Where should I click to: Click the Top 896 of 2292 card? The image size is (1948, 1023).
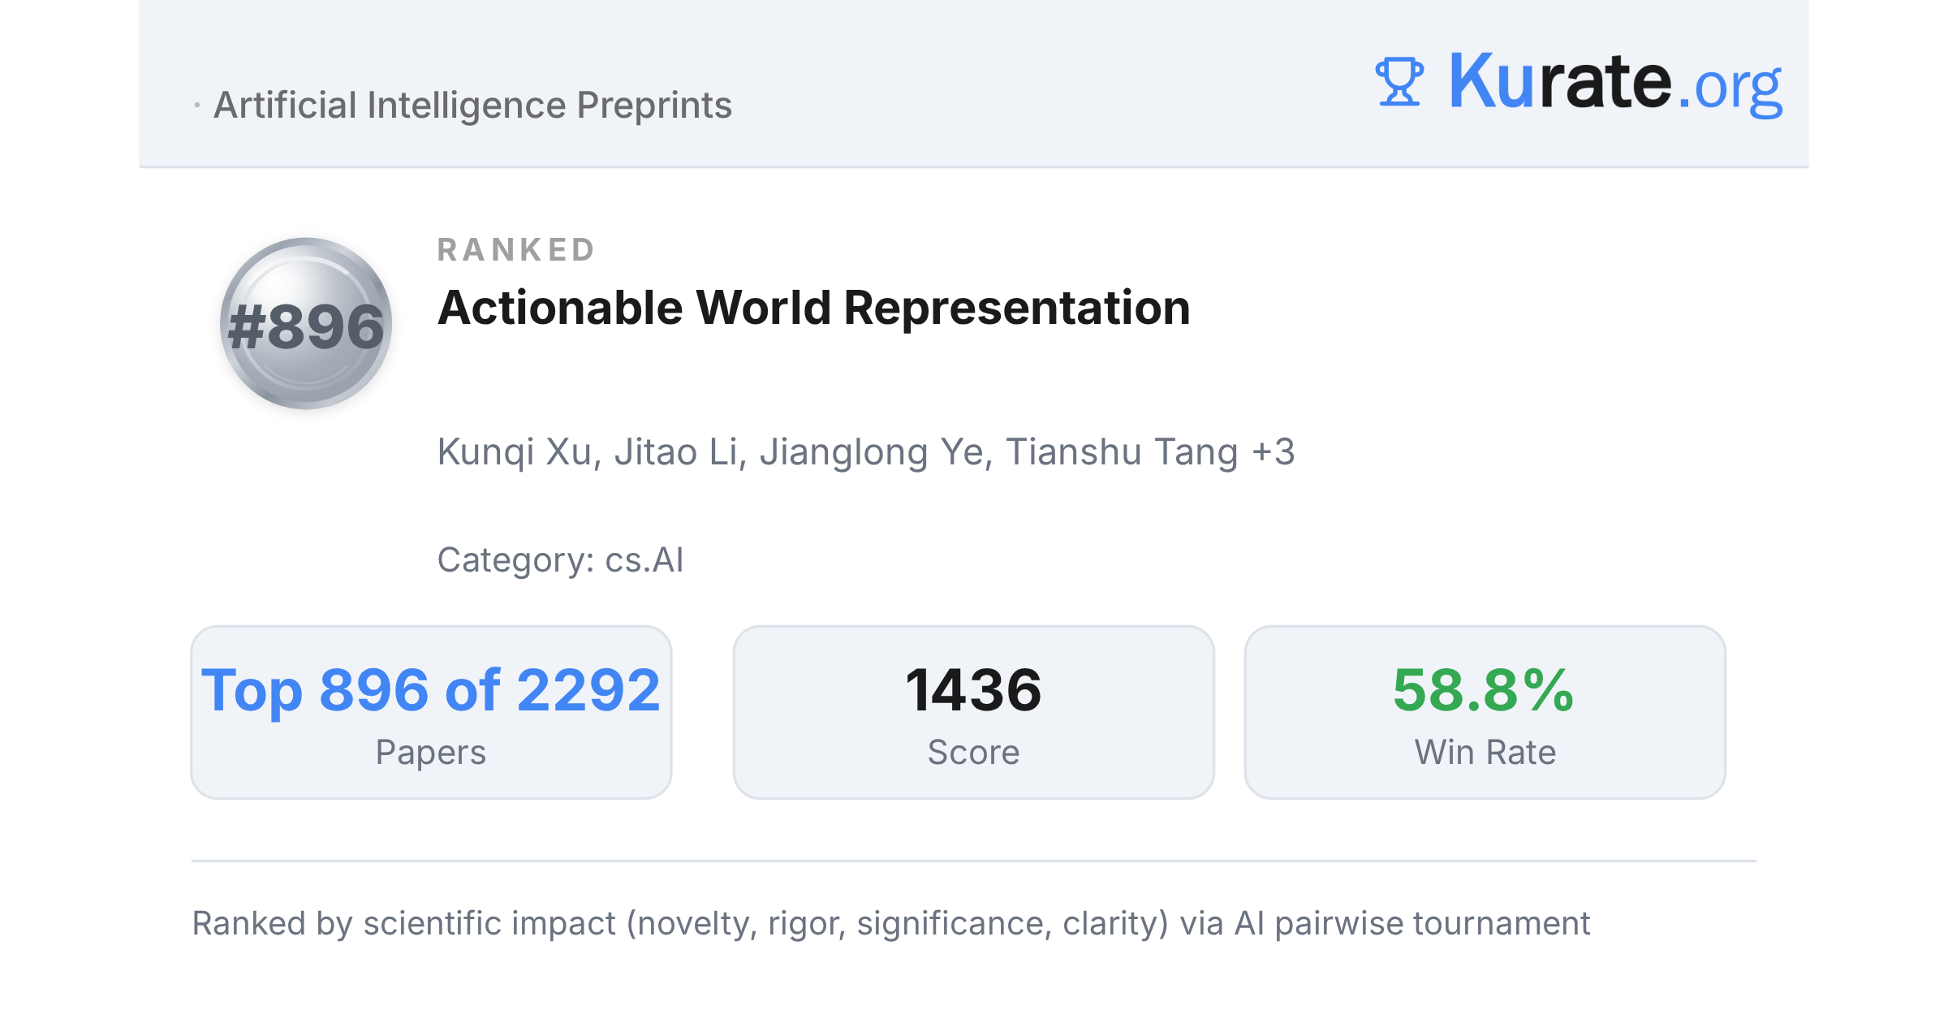coord(431,712)
